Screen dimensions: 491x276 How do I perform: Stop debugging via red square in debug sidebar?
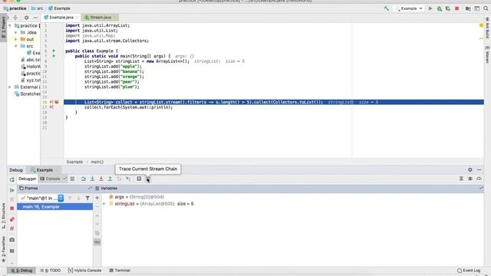coord(12,209)
